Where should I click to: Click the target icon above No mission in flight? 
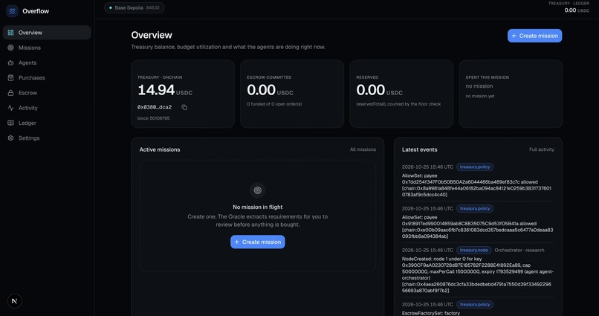click(257, 190)
